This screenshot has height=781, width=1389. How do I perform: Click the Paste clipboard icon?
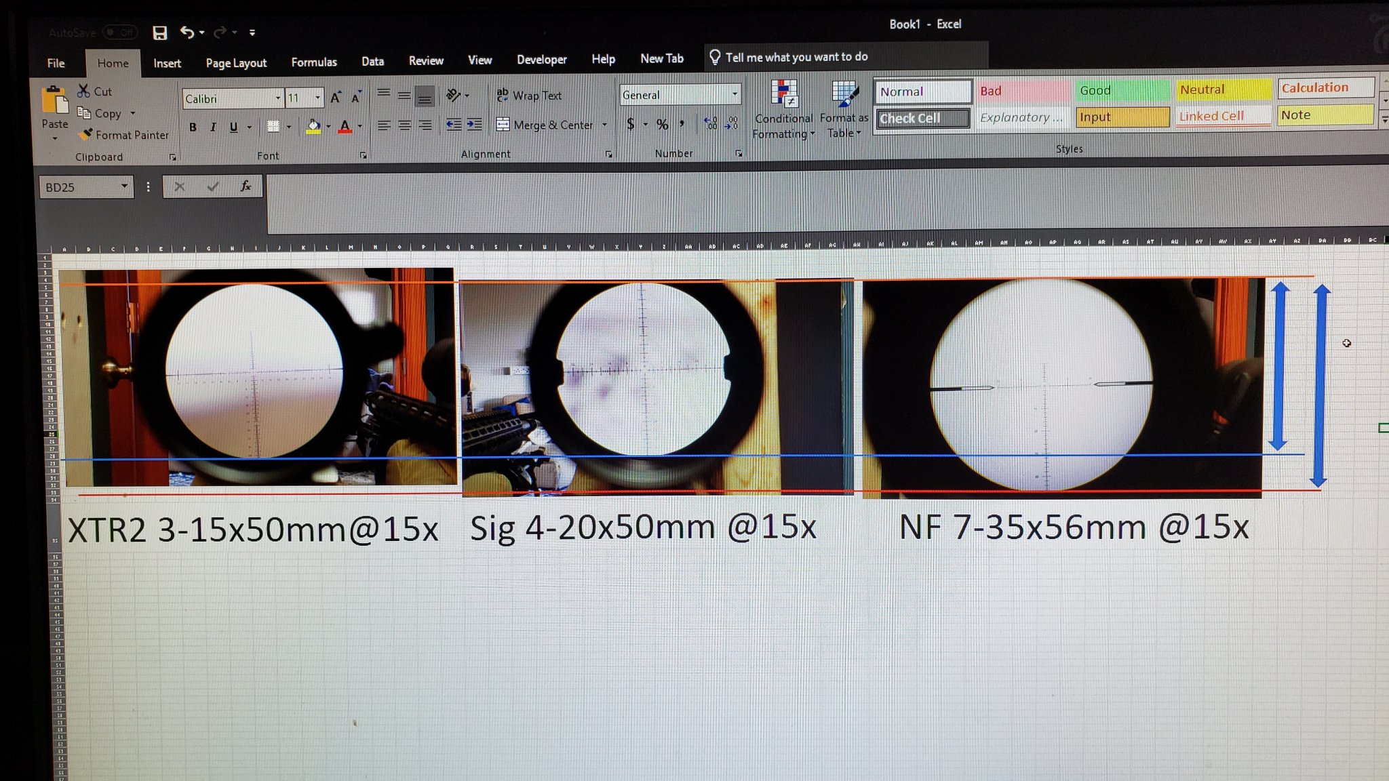pos(55,100)
